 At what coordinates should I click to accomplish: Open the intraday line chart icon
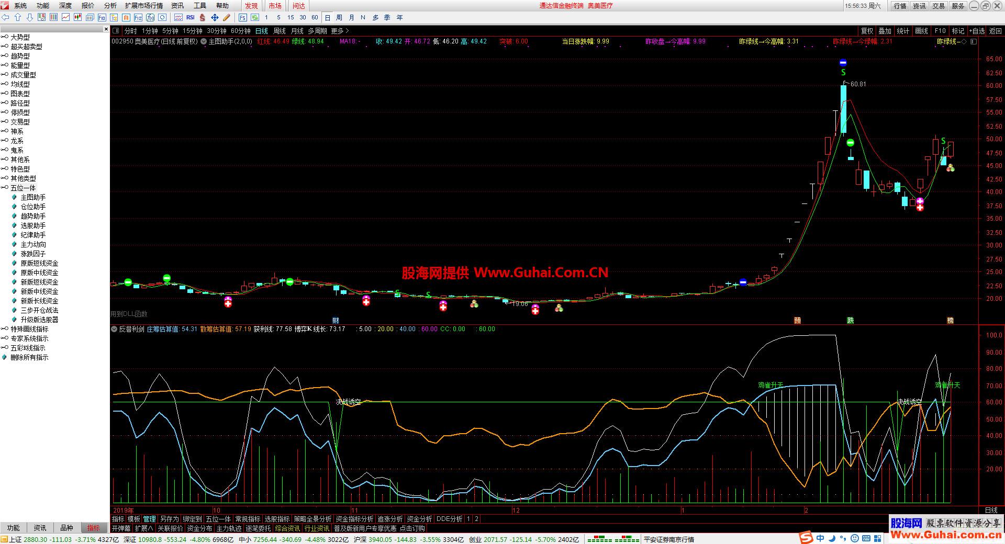(65, 17)
